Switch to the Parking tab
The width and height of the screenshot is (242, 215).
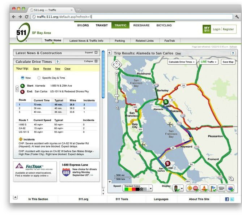pyautogui.click(x=120, y=41)
